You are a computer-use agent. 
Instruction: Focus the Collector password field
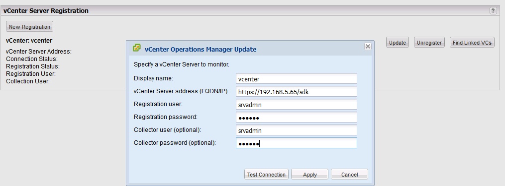pyautogui.click(x=297, y=143)
